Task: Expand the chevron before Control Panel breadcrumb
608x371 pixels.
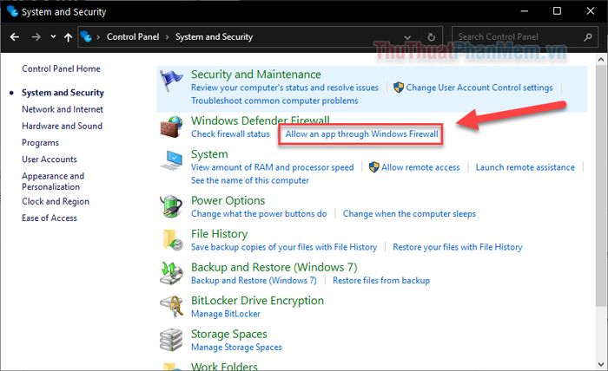Action: coord(98,37)
